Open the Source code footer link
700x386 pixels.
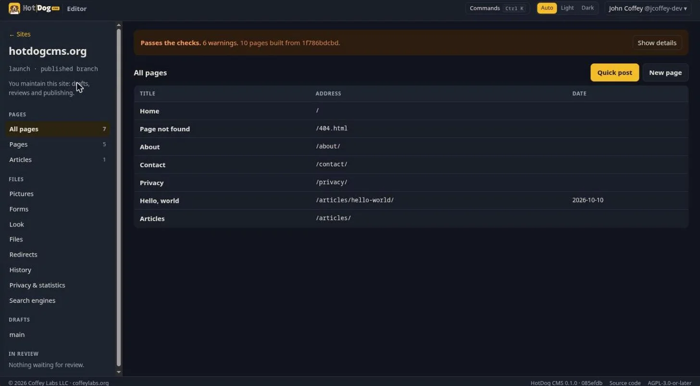pyautogui.click(x=625, y=383)
